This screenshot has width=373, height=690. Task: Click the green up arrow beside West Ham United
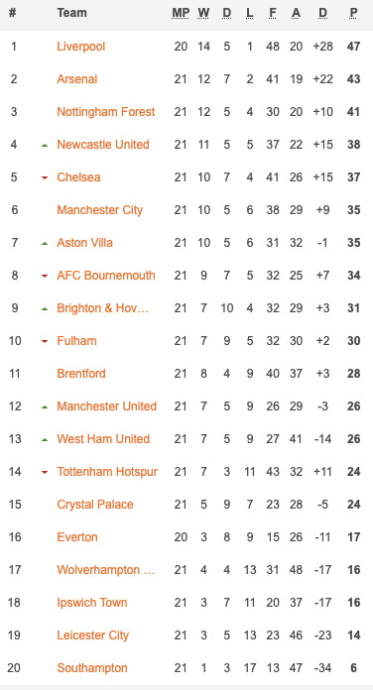(45, 439)
